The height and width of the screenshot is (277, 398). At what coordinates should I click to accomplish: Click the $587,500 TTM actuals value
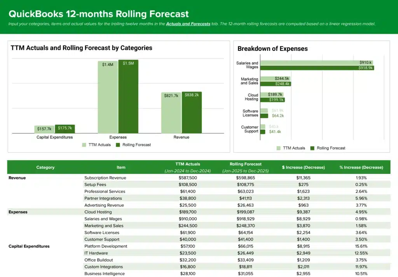tap(188, 178)
